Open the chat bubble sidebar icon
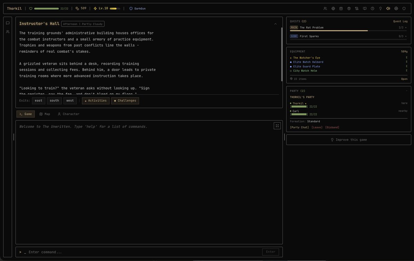 tap(8, 23)
